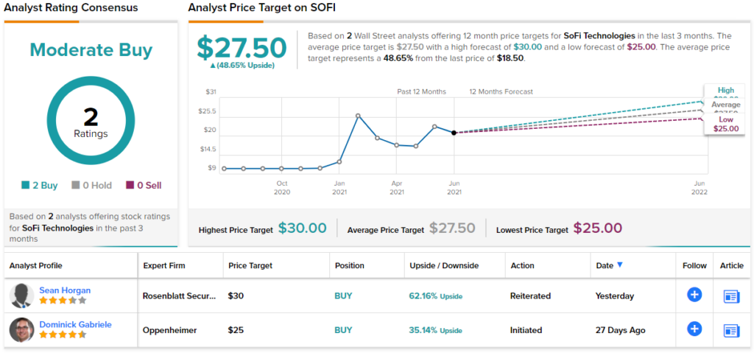754x353 pixels.
Task: Click the Buy legend teal swatch
Action: tap(26, 186)
